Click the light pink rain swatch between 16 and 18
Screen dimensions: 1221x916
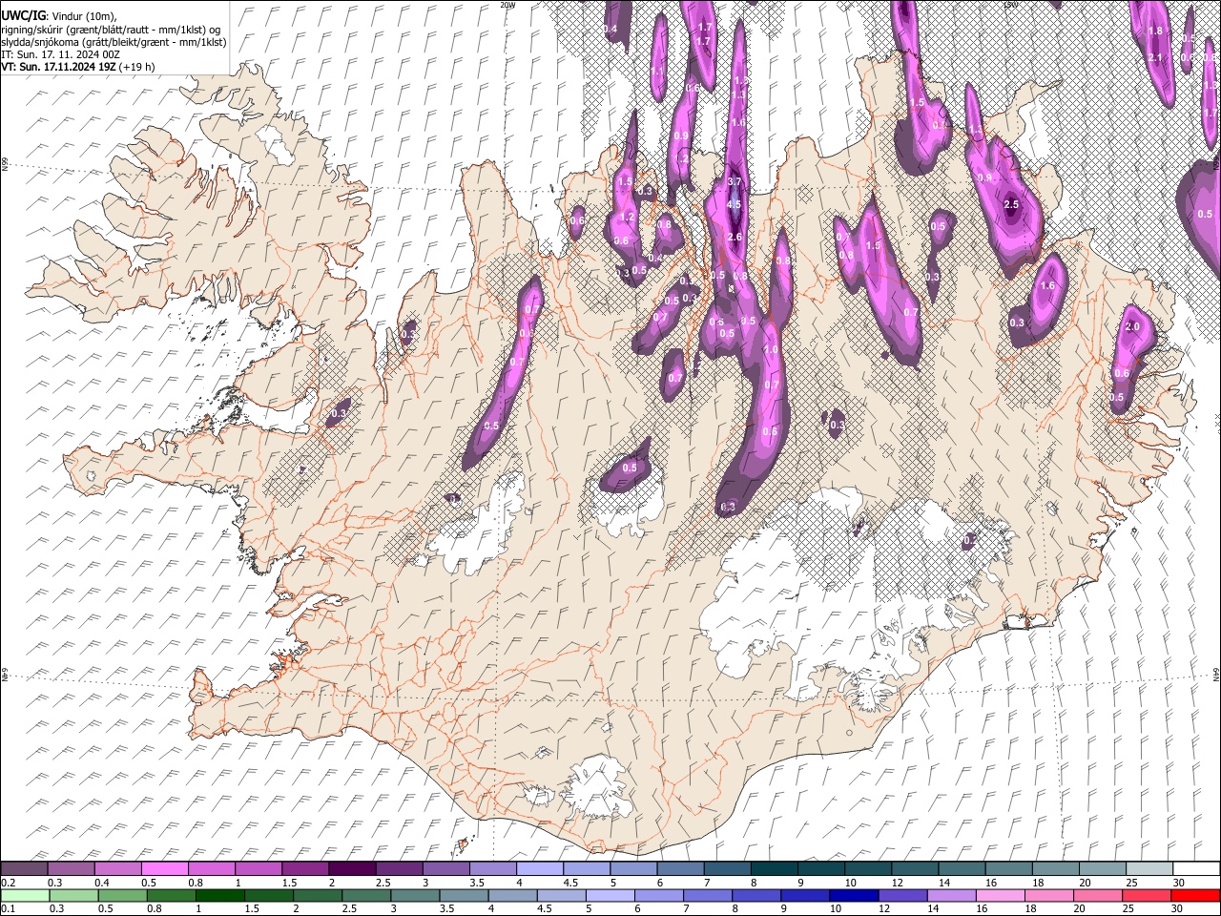(1000, 895)
